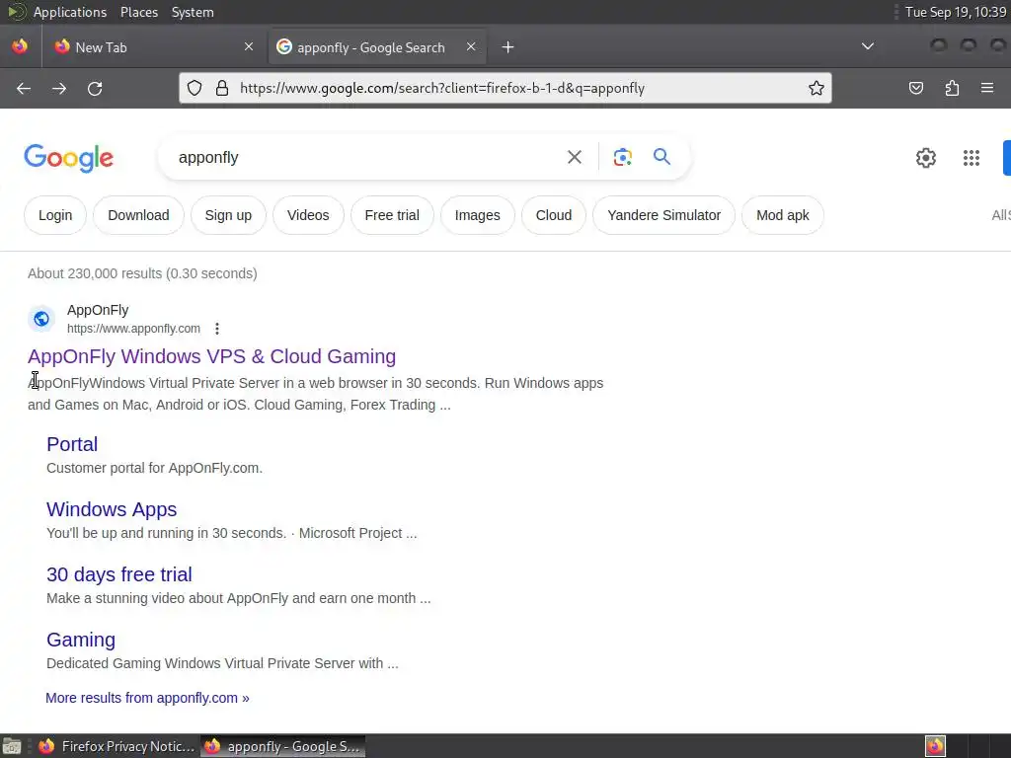Open the tracking protection shield icon

(x=194, y=88)
